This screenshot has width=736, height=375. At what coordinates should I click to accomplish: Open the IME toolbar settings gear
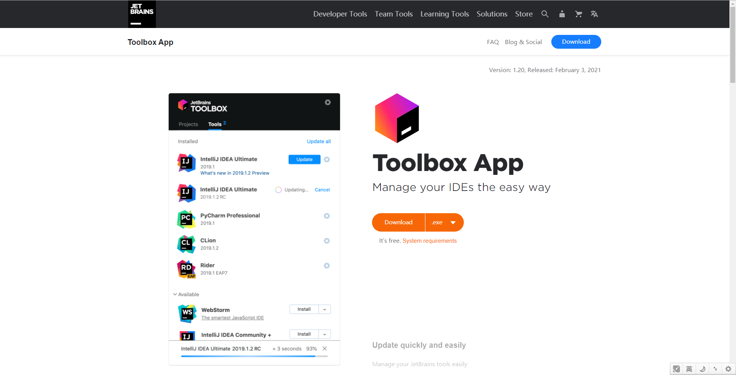coord(728,369)
